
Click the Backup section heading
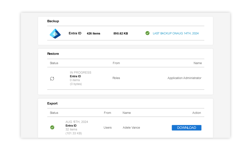53,21
